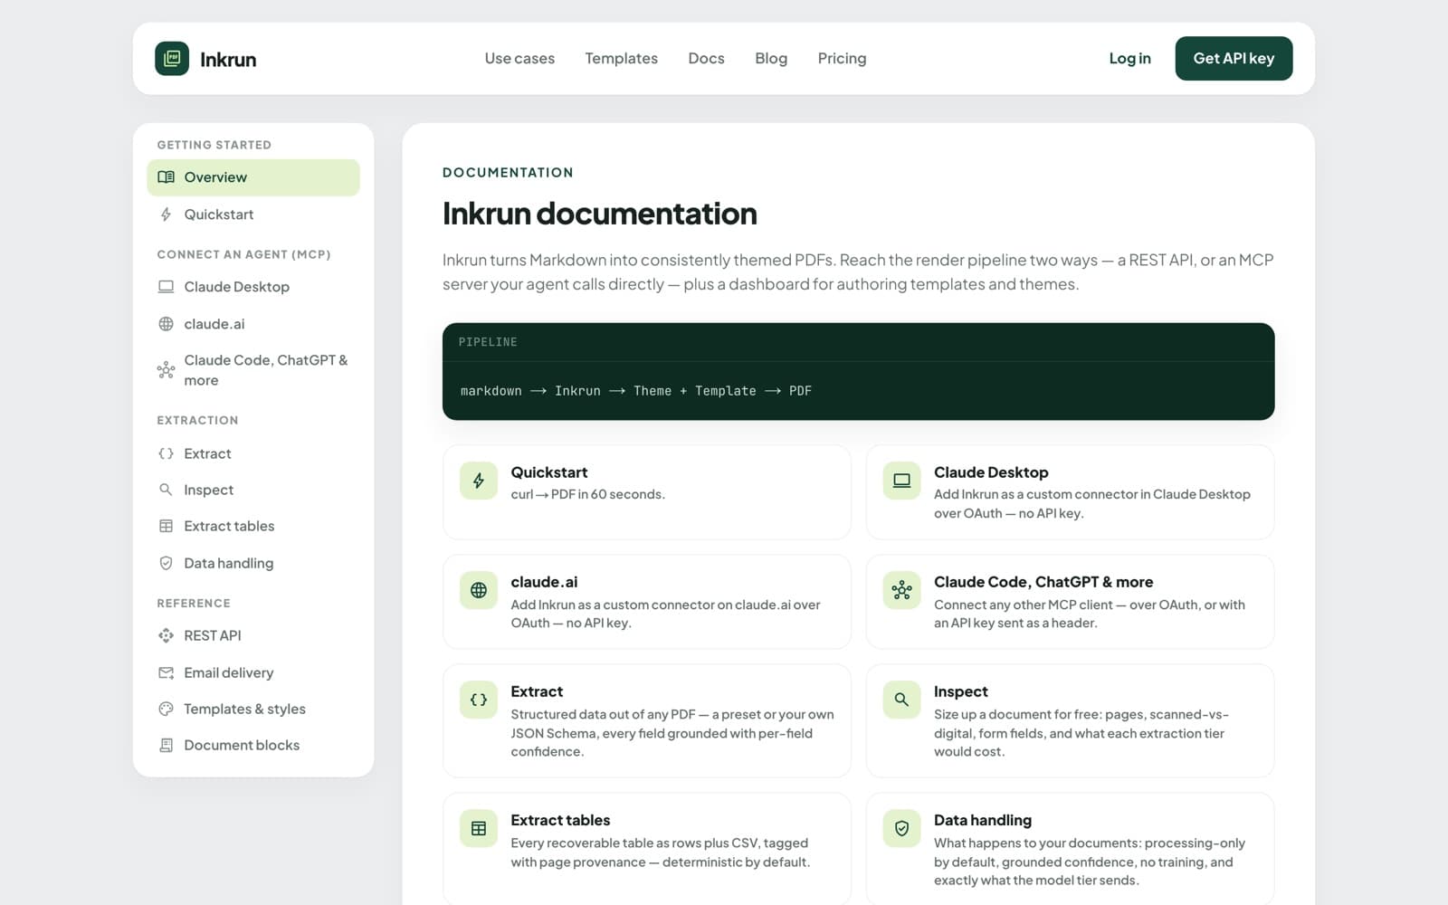The image size is (1448, 905).
Task: Click the Extract braces icon in sidebar
Action: pyautogui.click(x=166, y=453)
